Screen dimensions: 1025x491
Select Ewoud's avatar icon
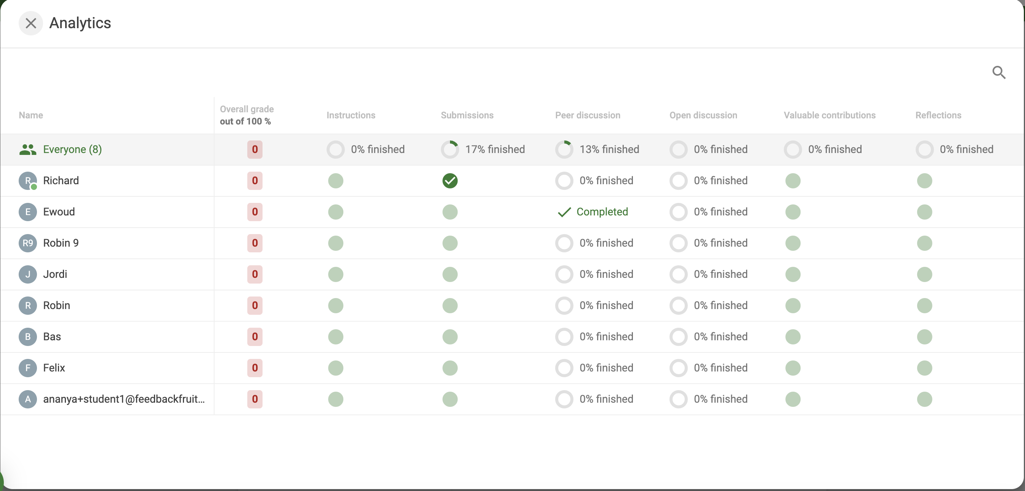coord(28,212)
